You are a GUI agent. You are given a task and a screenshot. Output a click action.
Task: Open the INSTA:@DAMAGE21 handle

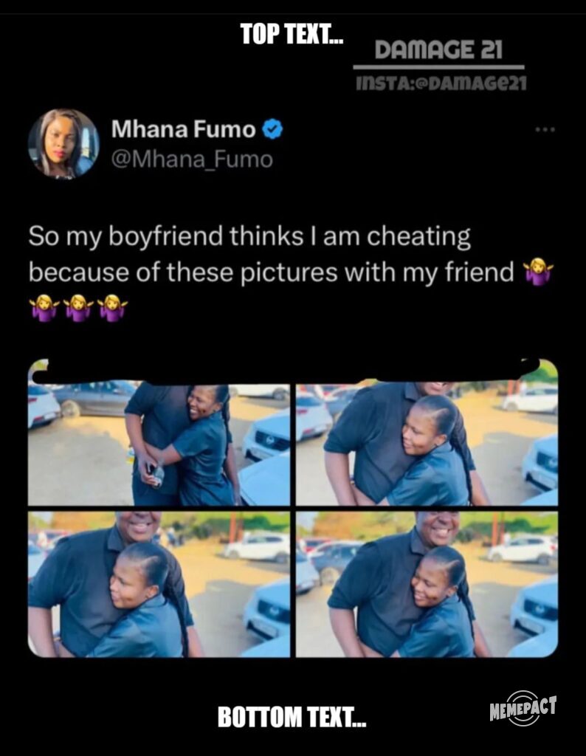pyautogui.click(x=441, y=83)
